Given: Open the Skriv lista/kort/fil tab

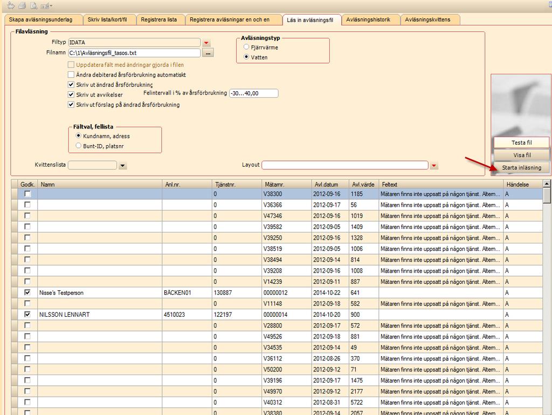Looking at the screenshot, I should point(107,20).
